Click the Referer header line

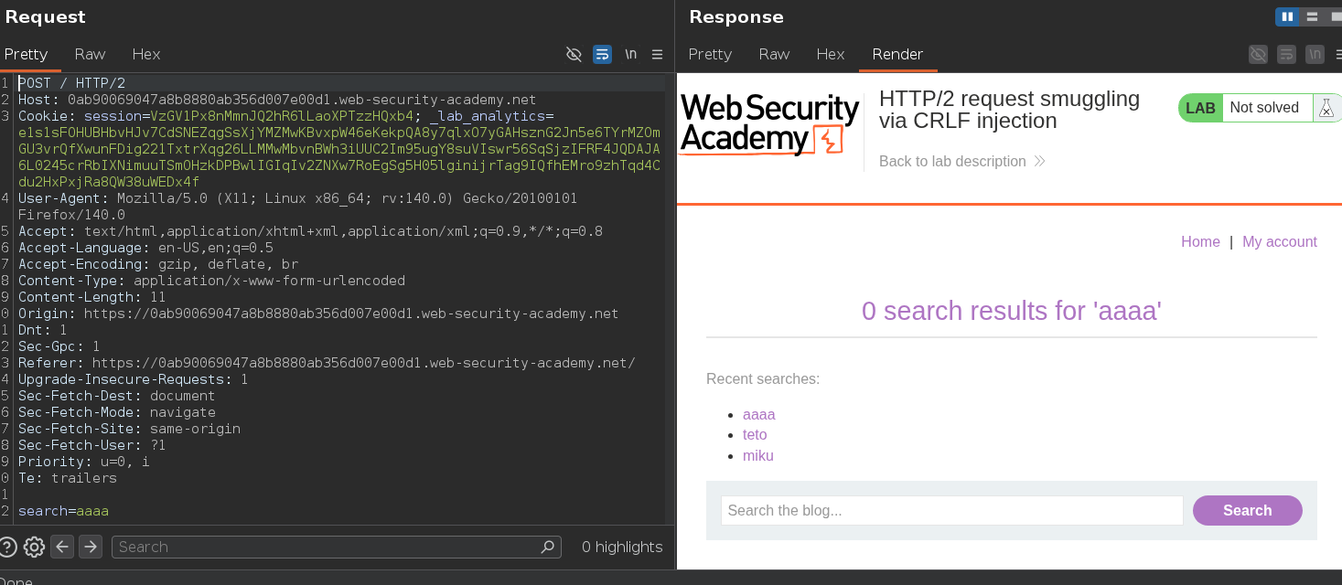(x=327, y=363)
